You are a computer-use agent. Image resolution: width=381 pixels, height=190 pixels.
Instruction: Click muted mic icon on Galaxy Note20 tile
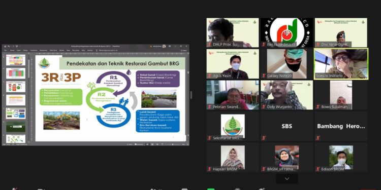coord(264,75)
